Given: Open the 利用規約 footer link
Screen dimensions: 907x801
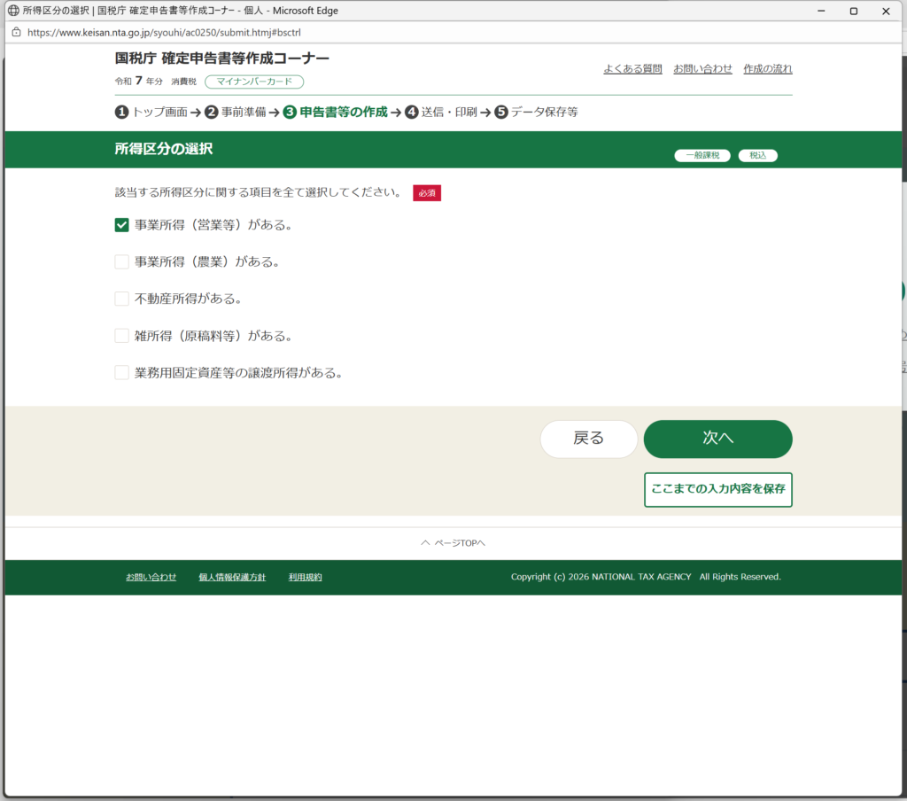Looking at the screenshot, I should [x=305, y=577].
